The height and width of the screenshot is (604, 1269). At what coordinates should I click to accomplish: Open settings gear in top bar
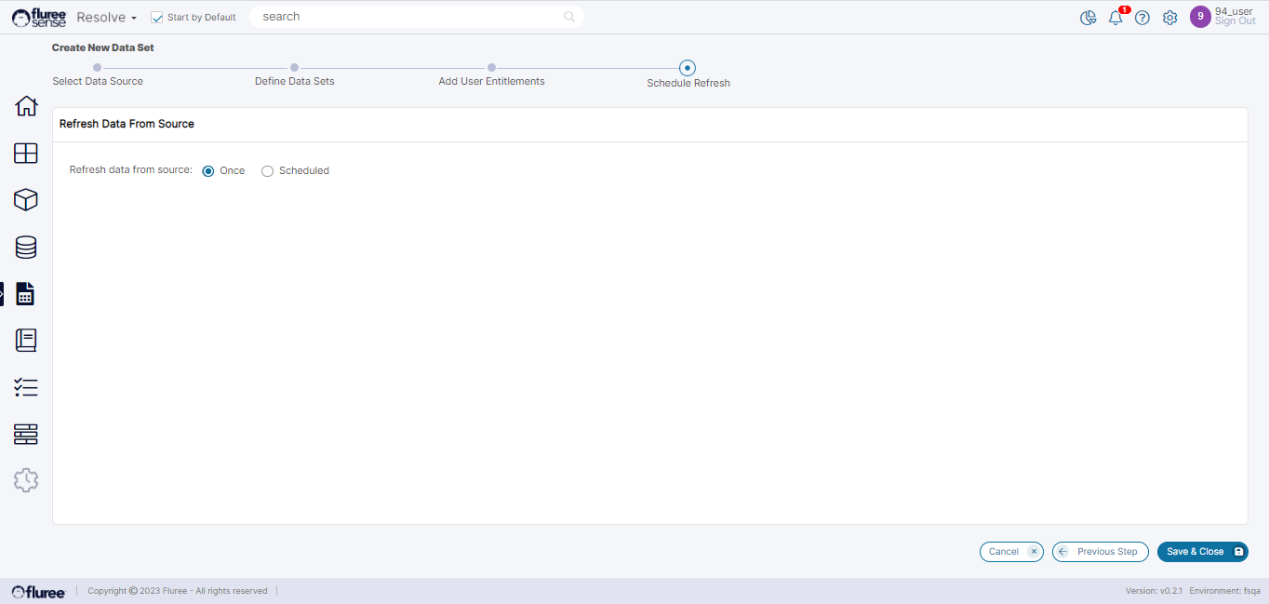tap(1169, 18)
